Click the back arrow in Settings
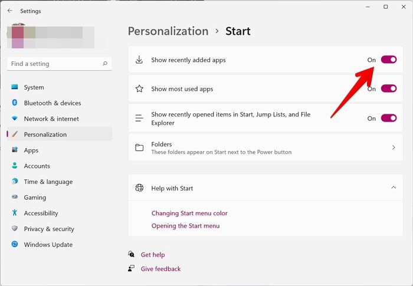This screenshot has width=413, height=286. (x=10, y=11)
